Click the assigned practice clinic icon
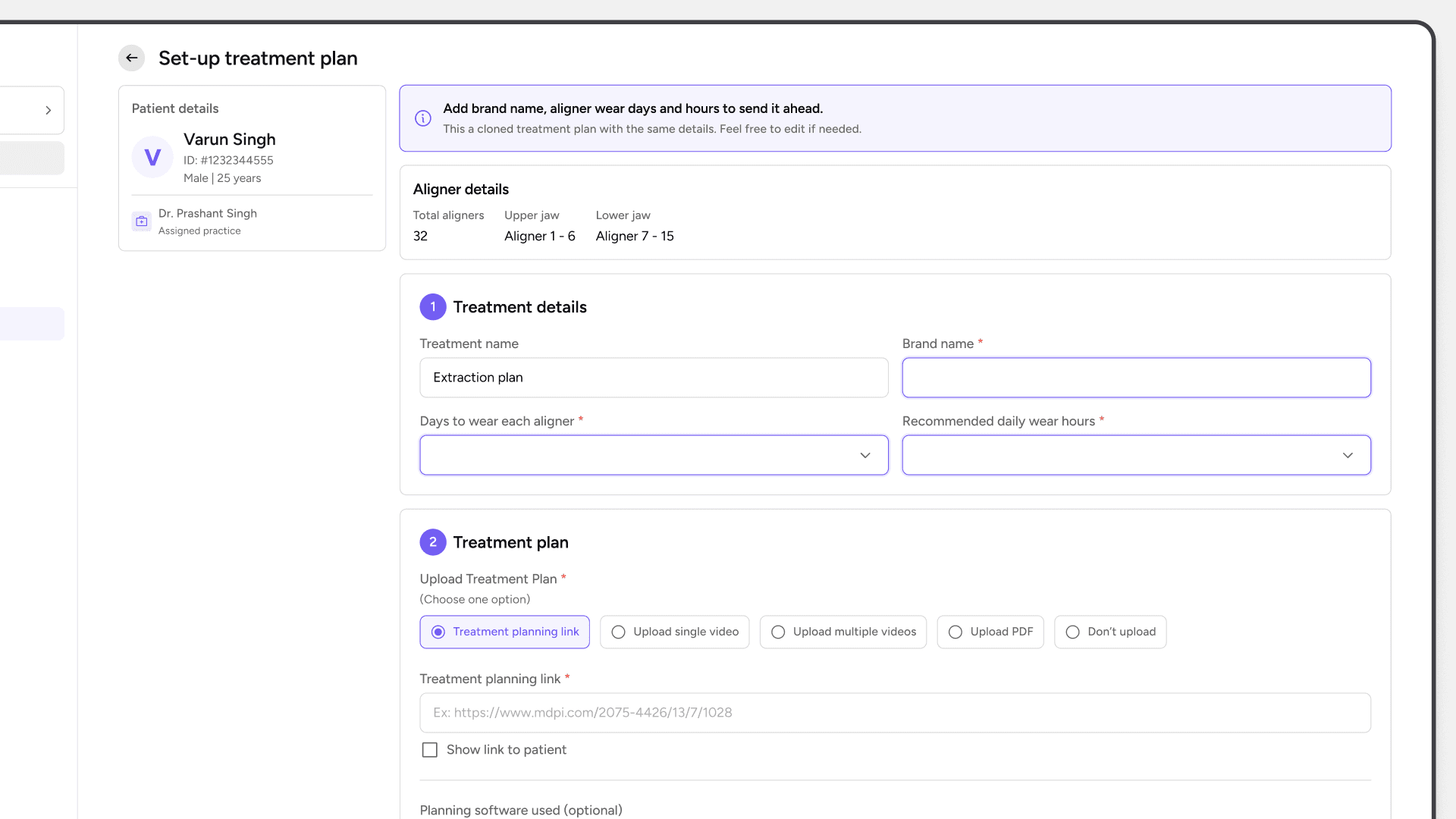 (x=142, y=221)
